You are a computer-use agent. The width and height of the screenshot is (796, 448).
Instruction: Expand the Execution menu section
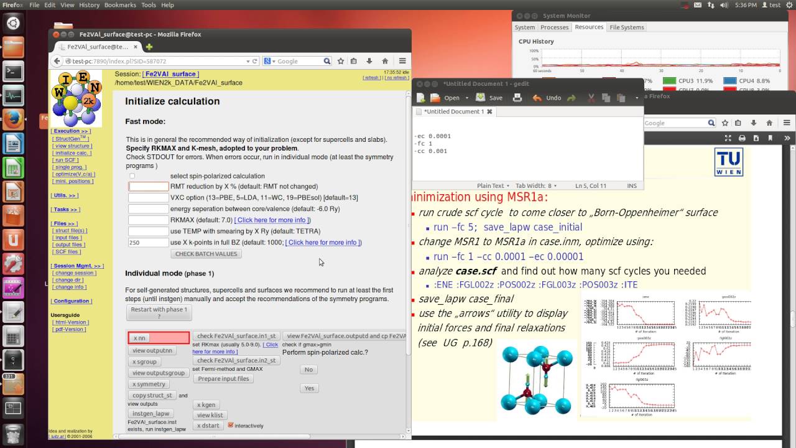[x=71, y=131]
